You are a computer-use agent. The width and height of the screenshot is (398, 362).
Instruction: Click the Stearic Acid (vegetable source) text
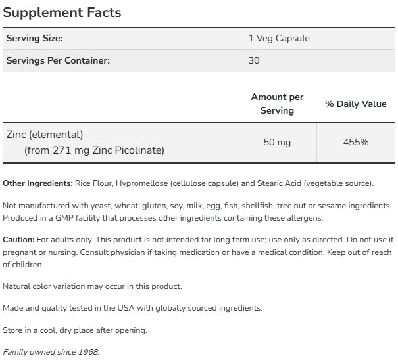(x=314, y=183)
